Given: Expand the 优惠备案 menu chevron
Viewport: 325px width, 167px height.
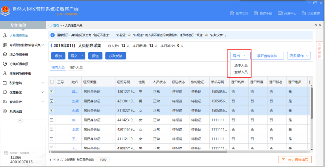Looking at the screenshot, I should click(x=43, y=92).
